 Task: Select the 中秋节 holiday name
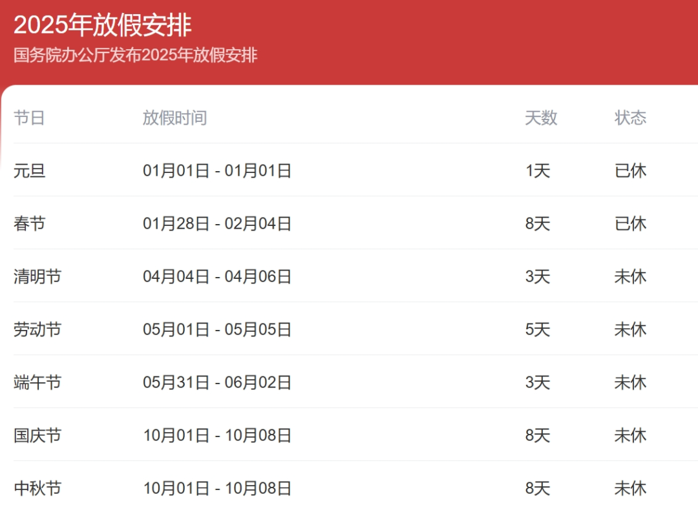[x=37, y=488]
